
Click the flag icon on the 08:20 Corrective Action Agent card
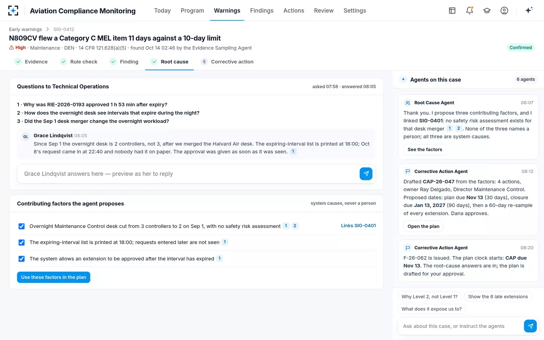point(408,248)
